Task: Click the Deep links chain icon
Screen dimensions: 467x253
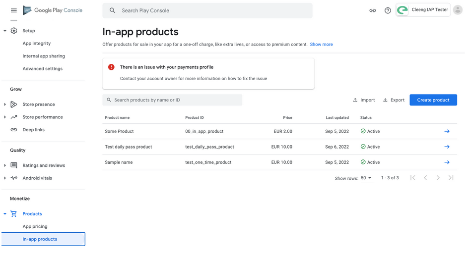Action: (x=14, y=130)
